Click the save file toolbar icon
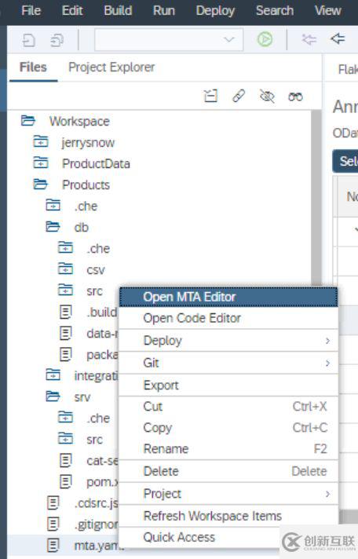Image resolution: width=358 pixels, height=559 pixels. coord(28,40)
